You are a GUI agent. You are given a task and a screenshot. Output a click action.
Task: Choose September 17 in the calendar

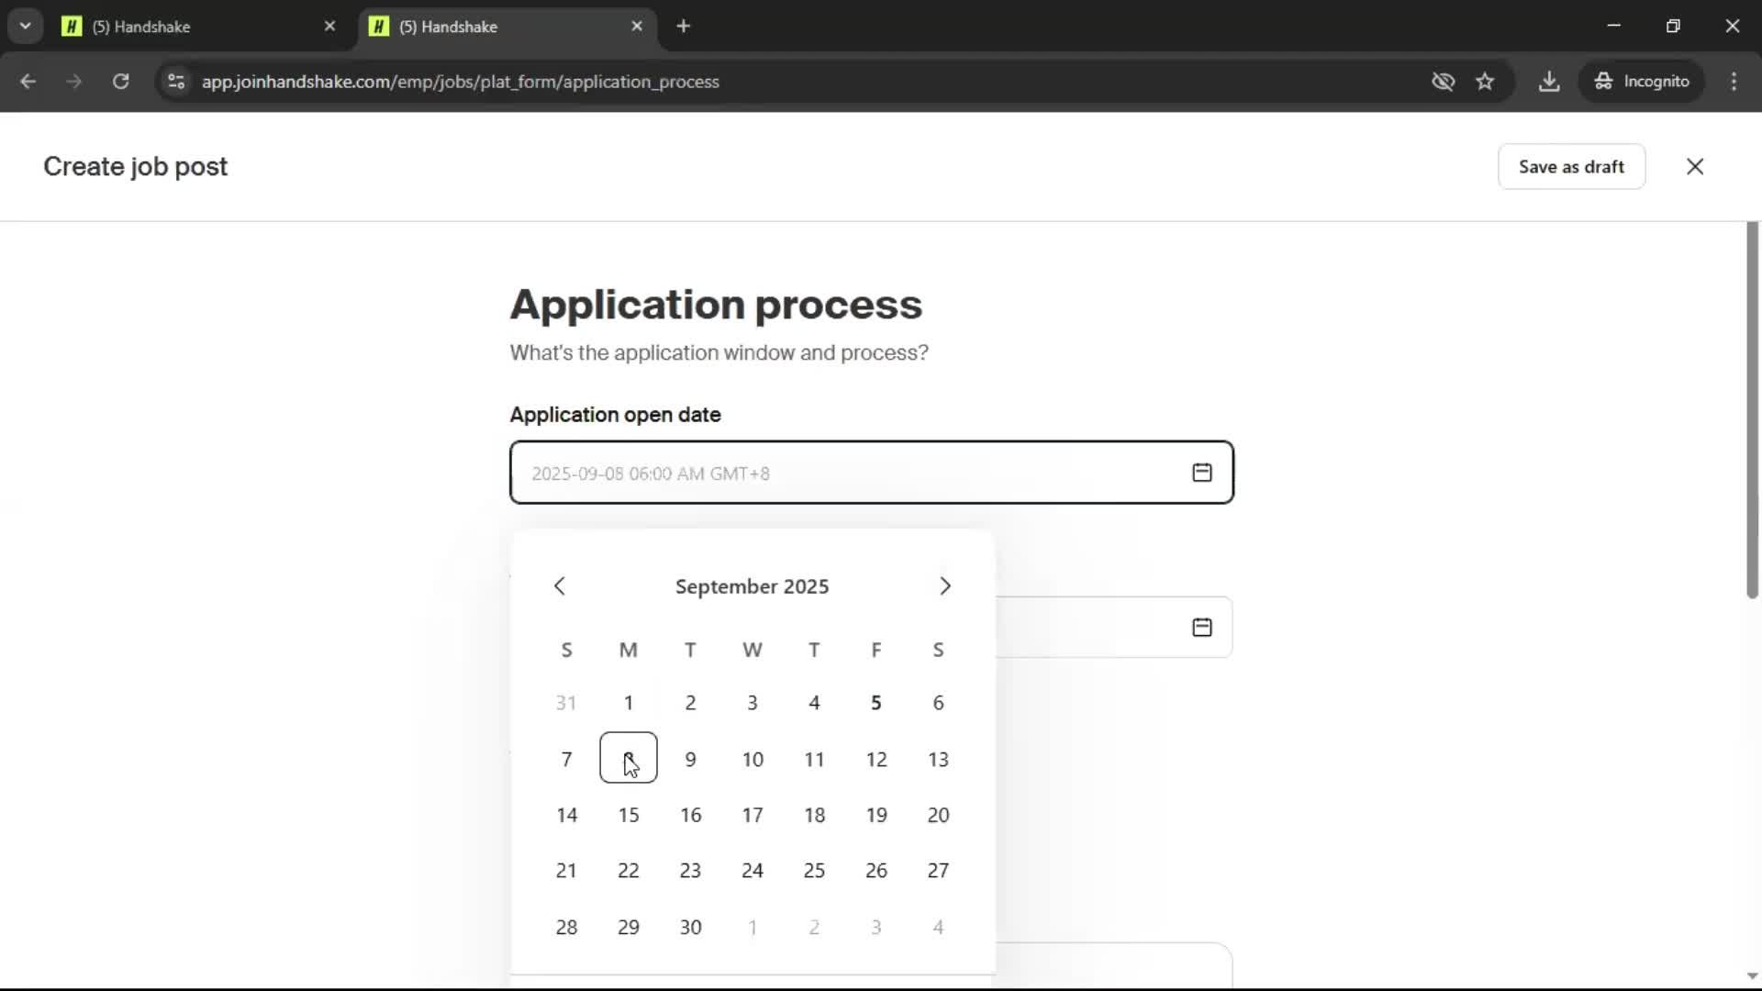tap(753, 815)
